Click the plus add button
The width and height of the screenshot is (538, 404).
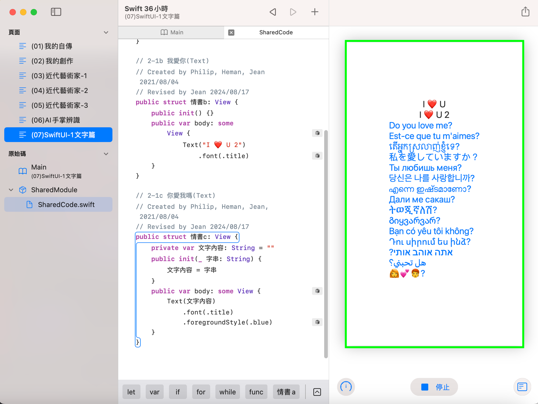coord(314,12)
